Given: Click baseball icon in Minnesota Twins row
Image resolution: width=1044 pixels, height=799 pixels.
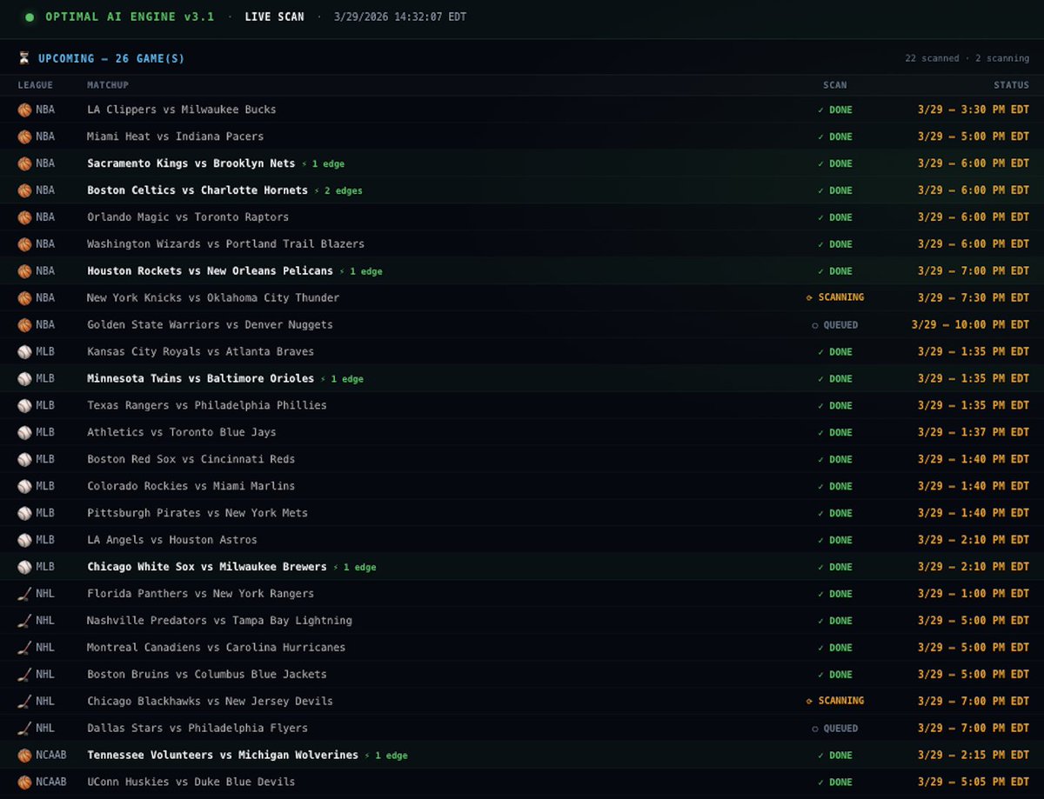Looking at the screenshot, I should (x=24, y=379).
